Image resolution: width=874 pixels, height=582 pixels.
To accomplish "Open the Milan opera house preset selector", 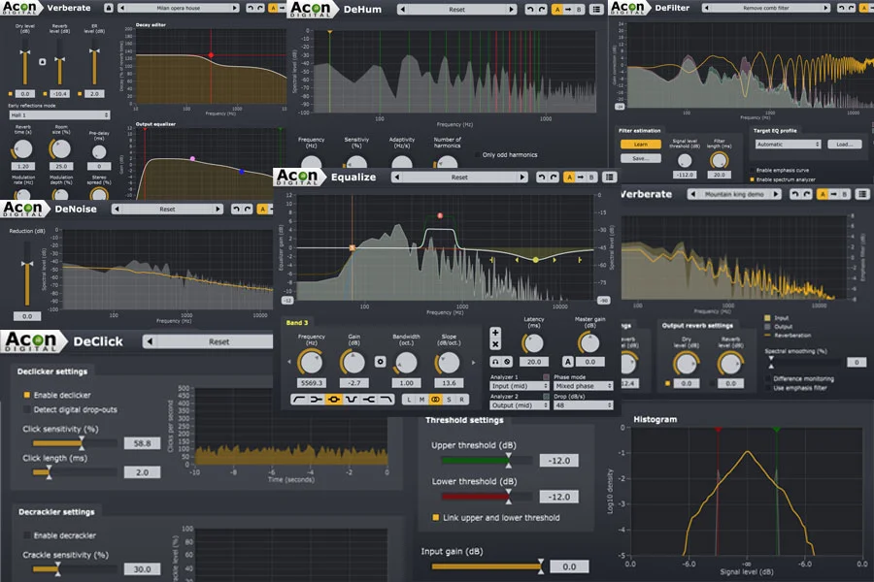I will click(x=179, y=9).
